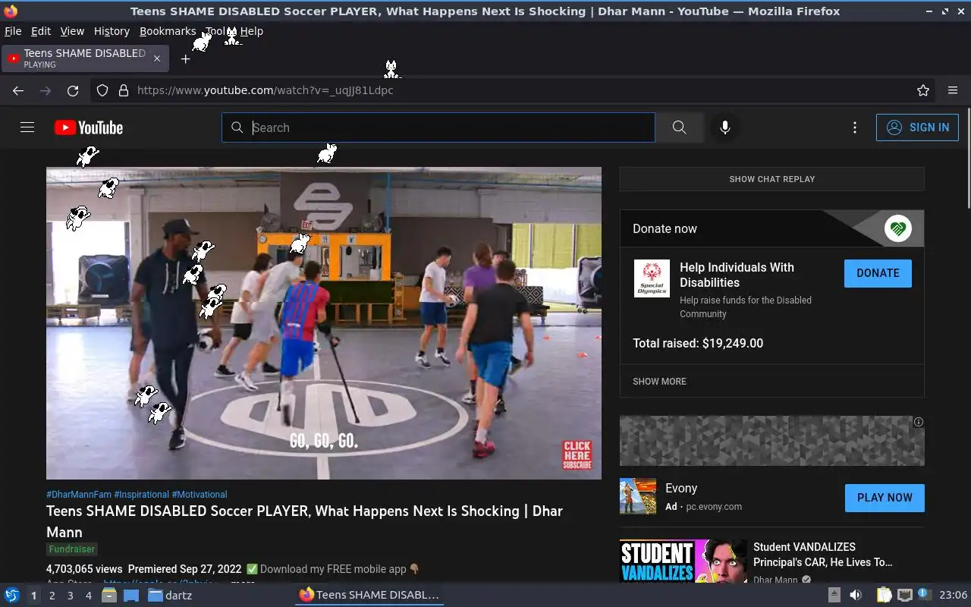Viewport: 971px width, 607px height.
Task: Open the Student VANDALIZES Principal's CAR title
Action: [822, 555]
